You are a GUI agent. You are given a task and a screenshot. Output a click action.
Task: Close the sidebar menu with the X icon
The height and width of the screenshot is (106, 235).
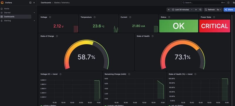[x=34, y=3]
